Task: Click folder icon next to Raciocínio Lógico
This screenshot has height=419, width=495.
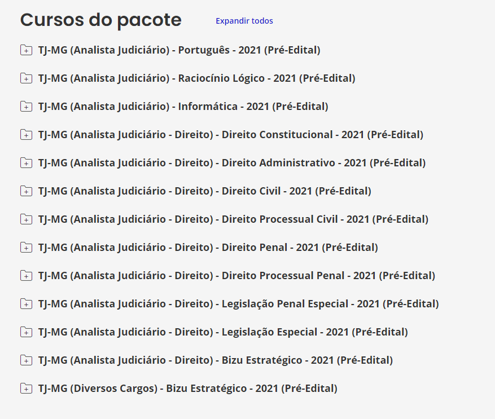Action: (x=26, y=78)
